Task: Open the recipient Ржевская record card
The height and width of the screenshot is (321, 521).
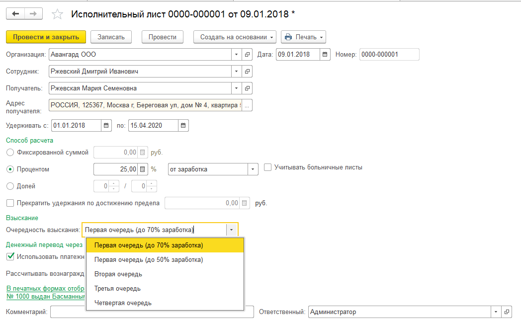Action: pos(247,88)
